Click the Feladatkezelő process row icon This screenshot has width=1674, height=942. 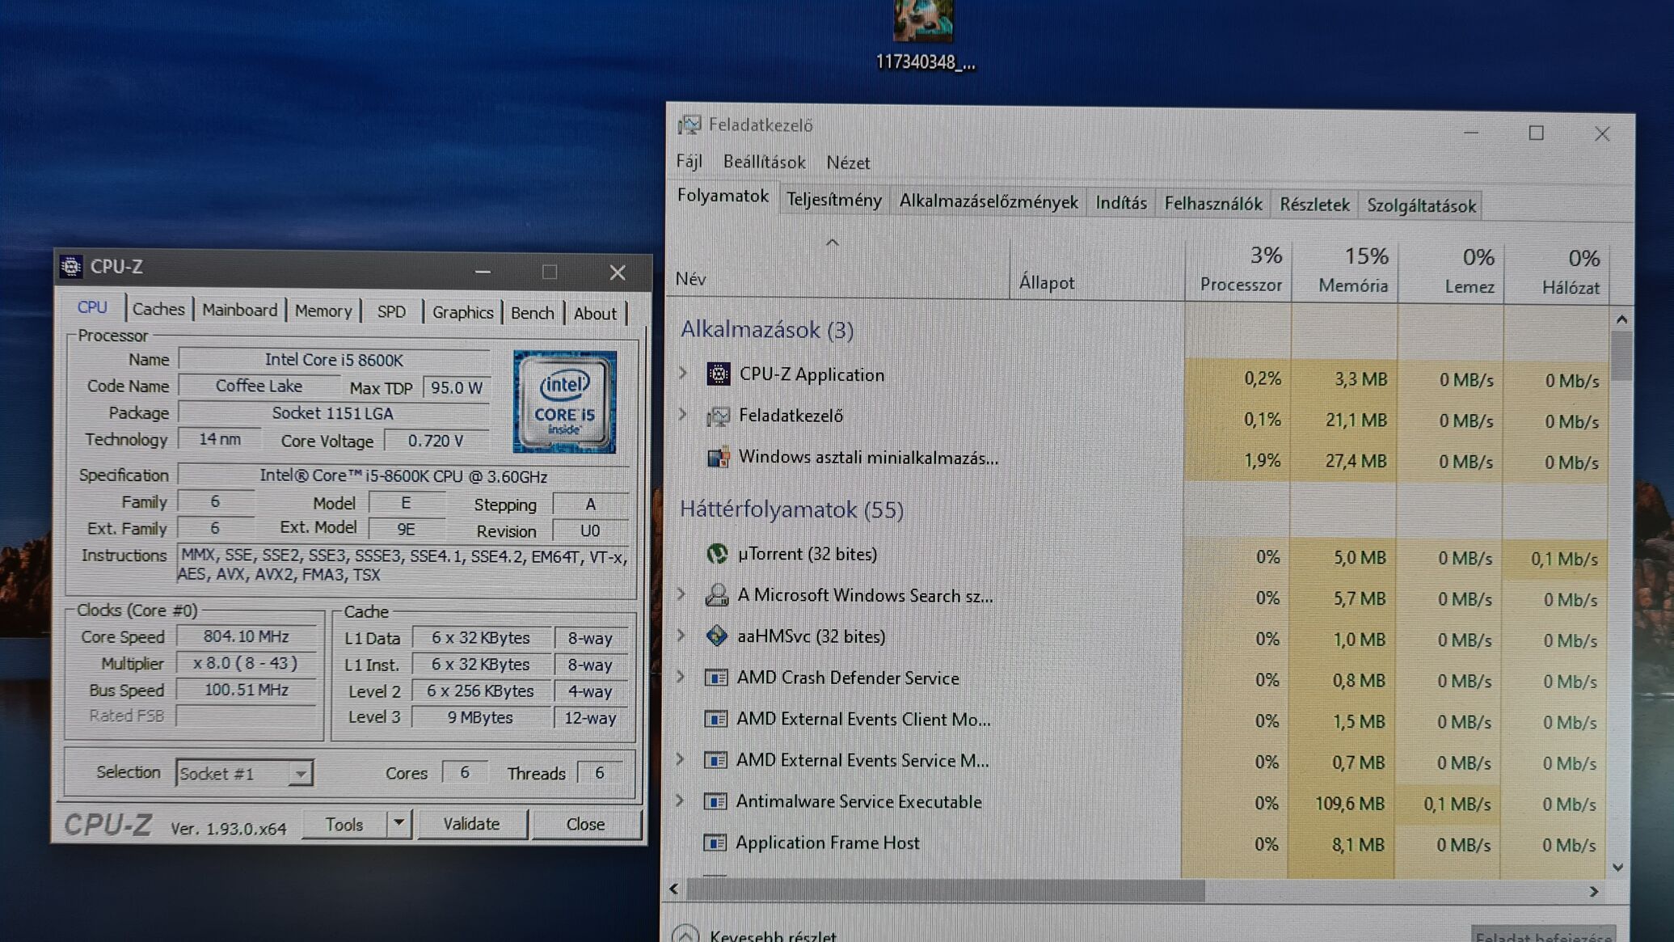click(718, 416)
